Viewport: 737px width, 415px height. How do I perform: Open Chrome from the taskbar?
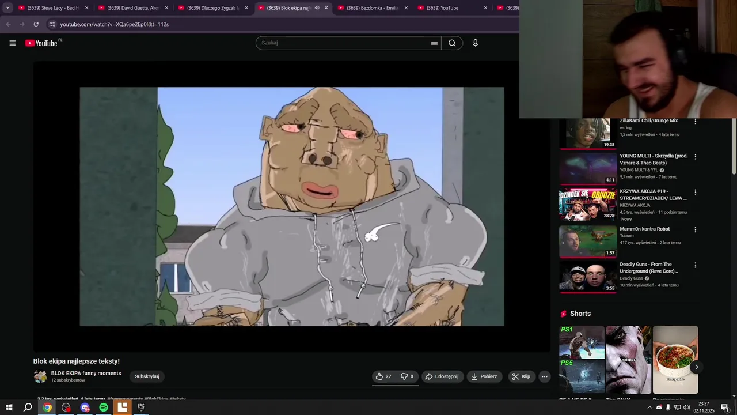click(47, 408)
